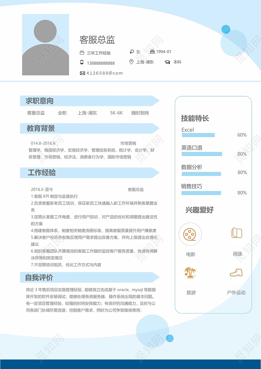Click the phone icon beside 13888888888
The image size is (261, 369).
(81, 62)
